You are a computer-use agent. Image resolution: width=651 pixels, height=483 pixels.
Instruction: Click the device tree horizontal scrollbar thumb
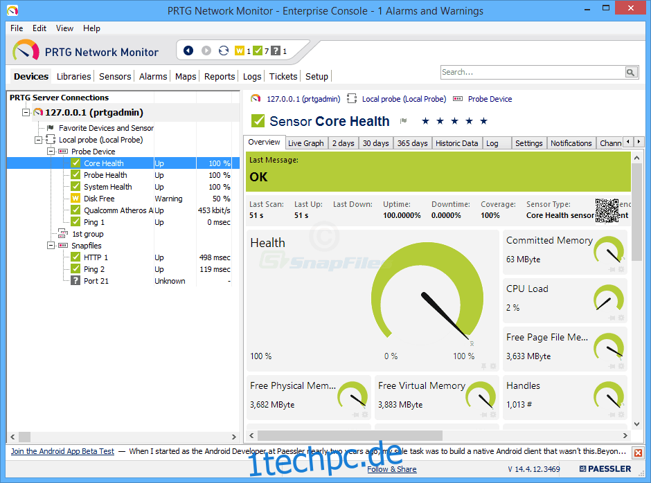pyautogui.click(x=24, y=437)
